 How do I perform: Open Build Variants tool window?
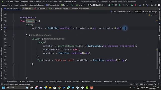coord(2,64)
